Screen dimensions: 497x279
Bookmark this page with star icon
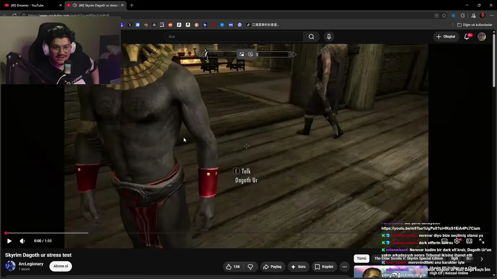click(444, 15)
